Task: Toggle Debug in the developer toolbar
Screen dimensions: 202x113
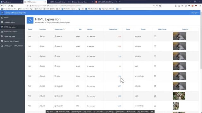Action: tap(110, 112)
